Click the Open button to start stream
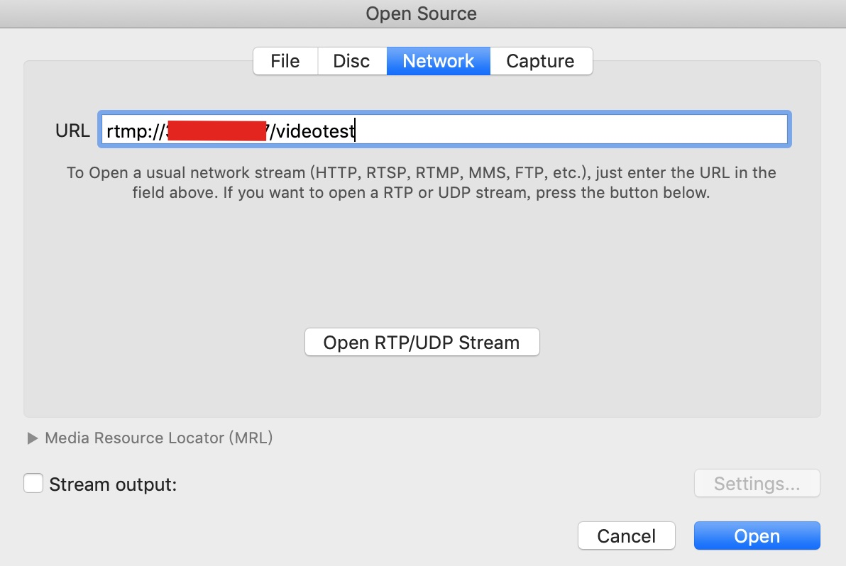 click(757, 536)
